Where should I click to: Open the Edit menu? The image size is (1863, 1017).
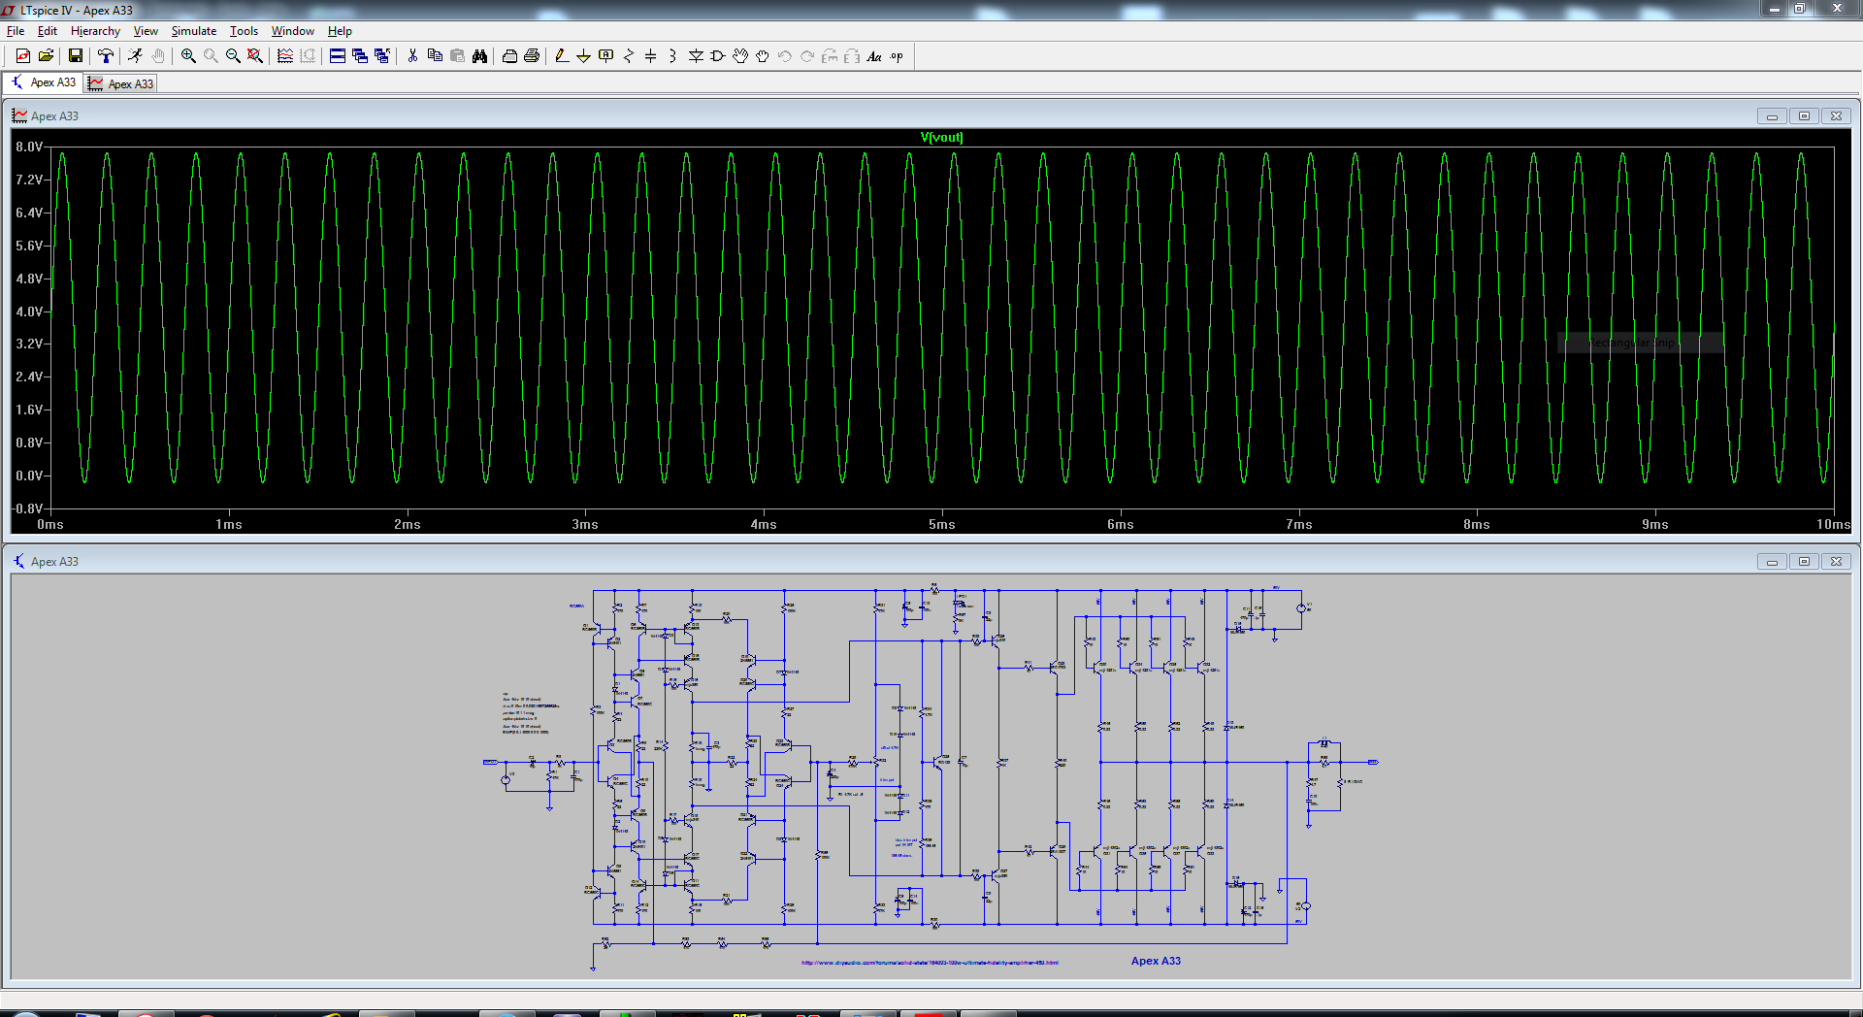(48, 31)
